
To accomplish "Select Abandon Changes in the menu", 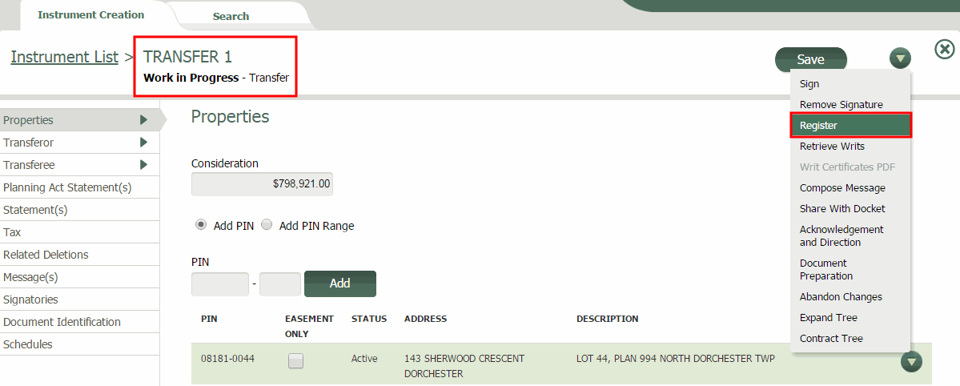I will coord(841,297).
